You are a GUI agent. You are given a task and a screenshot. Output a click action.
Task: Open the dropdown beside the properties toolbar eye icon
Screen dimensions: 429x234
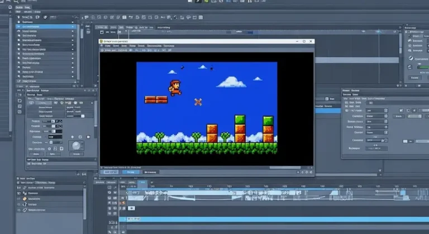point(44,103)
